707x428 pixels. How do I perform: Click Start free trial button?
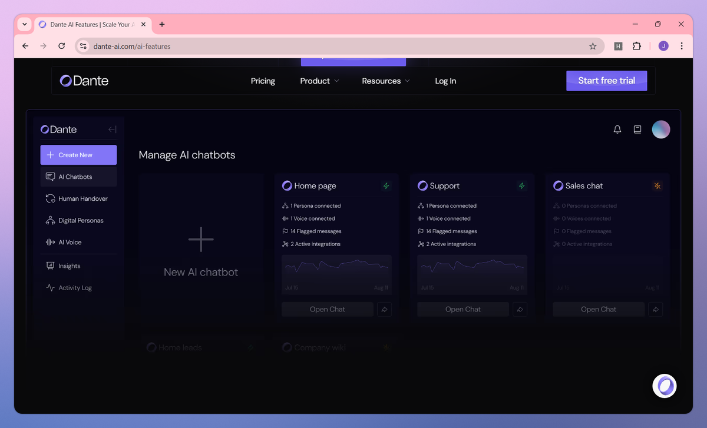[x=606, y=81]
